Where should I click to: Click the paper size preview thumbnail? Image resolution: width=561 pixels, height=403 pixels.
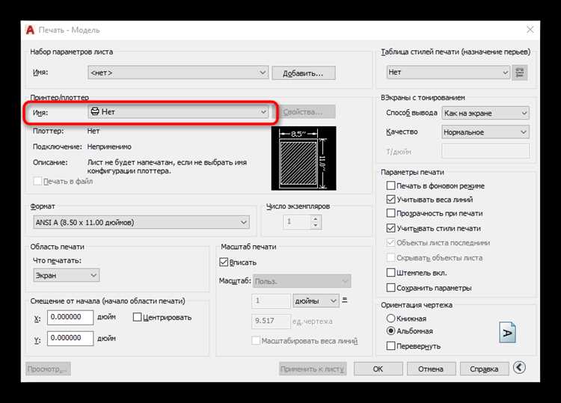[304, 159]
